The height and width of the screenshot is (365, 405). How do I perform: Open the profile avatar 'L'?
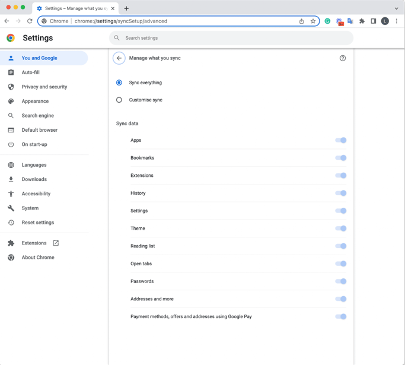coord(385,21)
